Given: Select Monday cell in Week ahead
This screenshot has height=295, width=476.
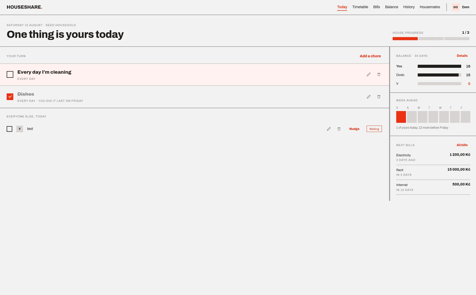Looking at the screenshot, I should [423, 117].
